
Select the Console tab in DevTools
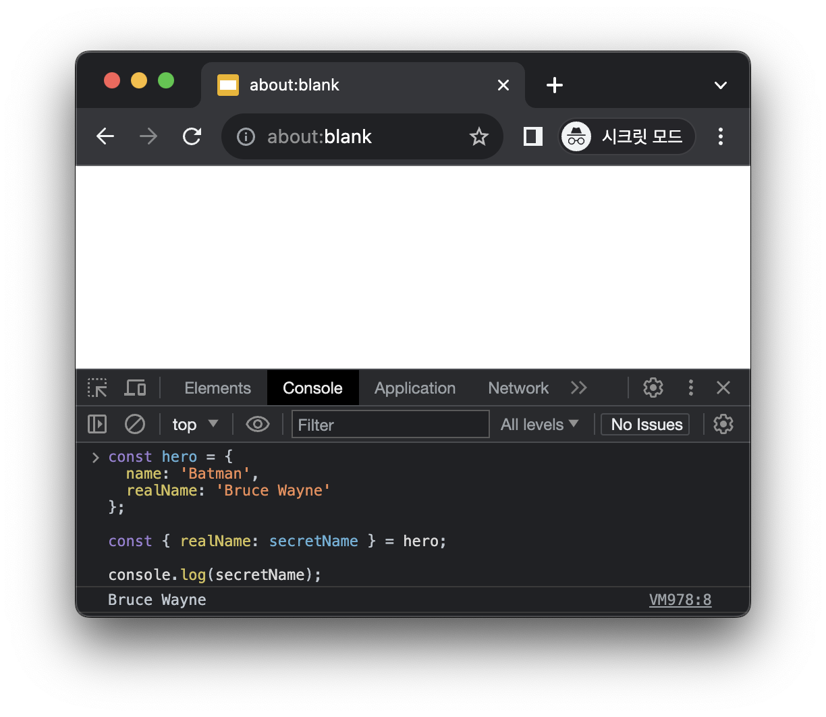point(312,388)
